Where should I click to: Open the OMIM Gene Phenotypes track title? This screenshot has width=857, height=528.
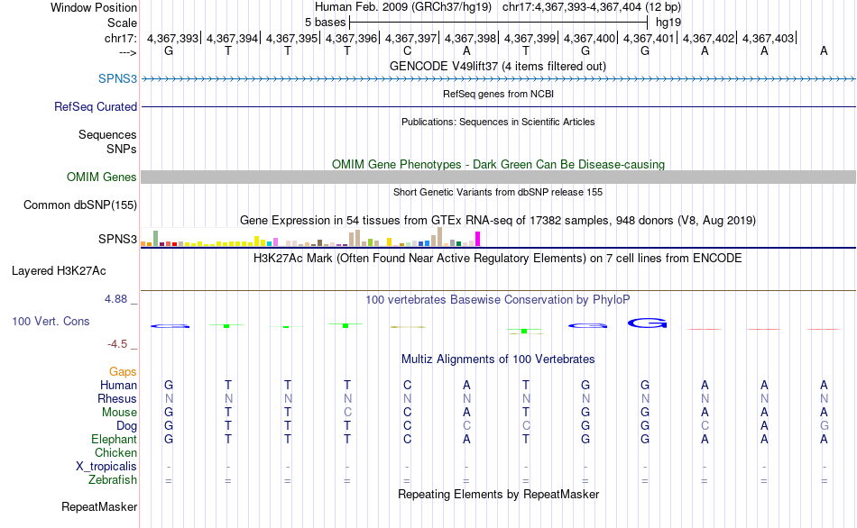point(498,164)
